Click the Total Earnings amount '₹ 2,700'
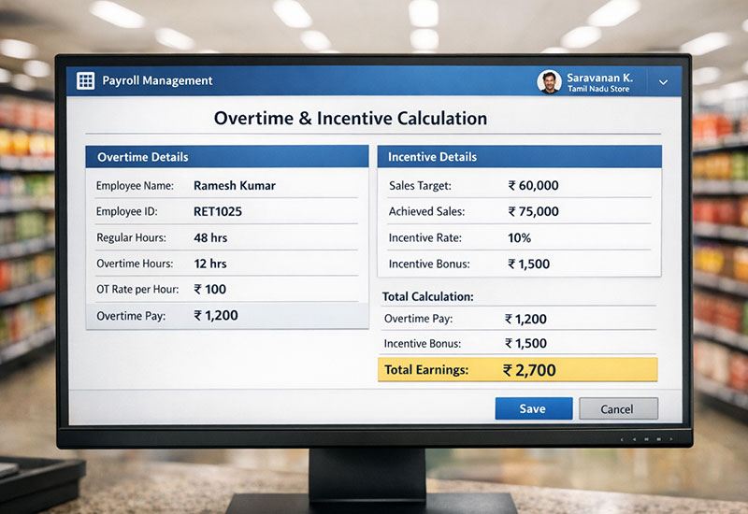The image size is (748, 514). (529, 370)
